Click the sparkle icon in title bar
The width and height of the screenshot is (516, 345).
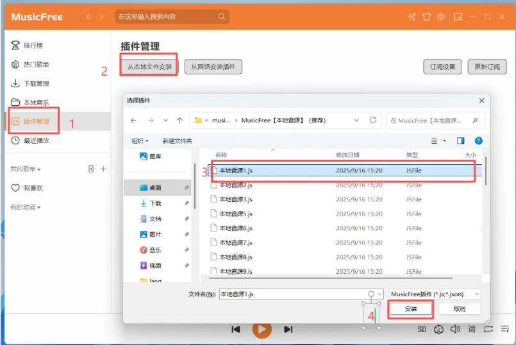(412, 17)
